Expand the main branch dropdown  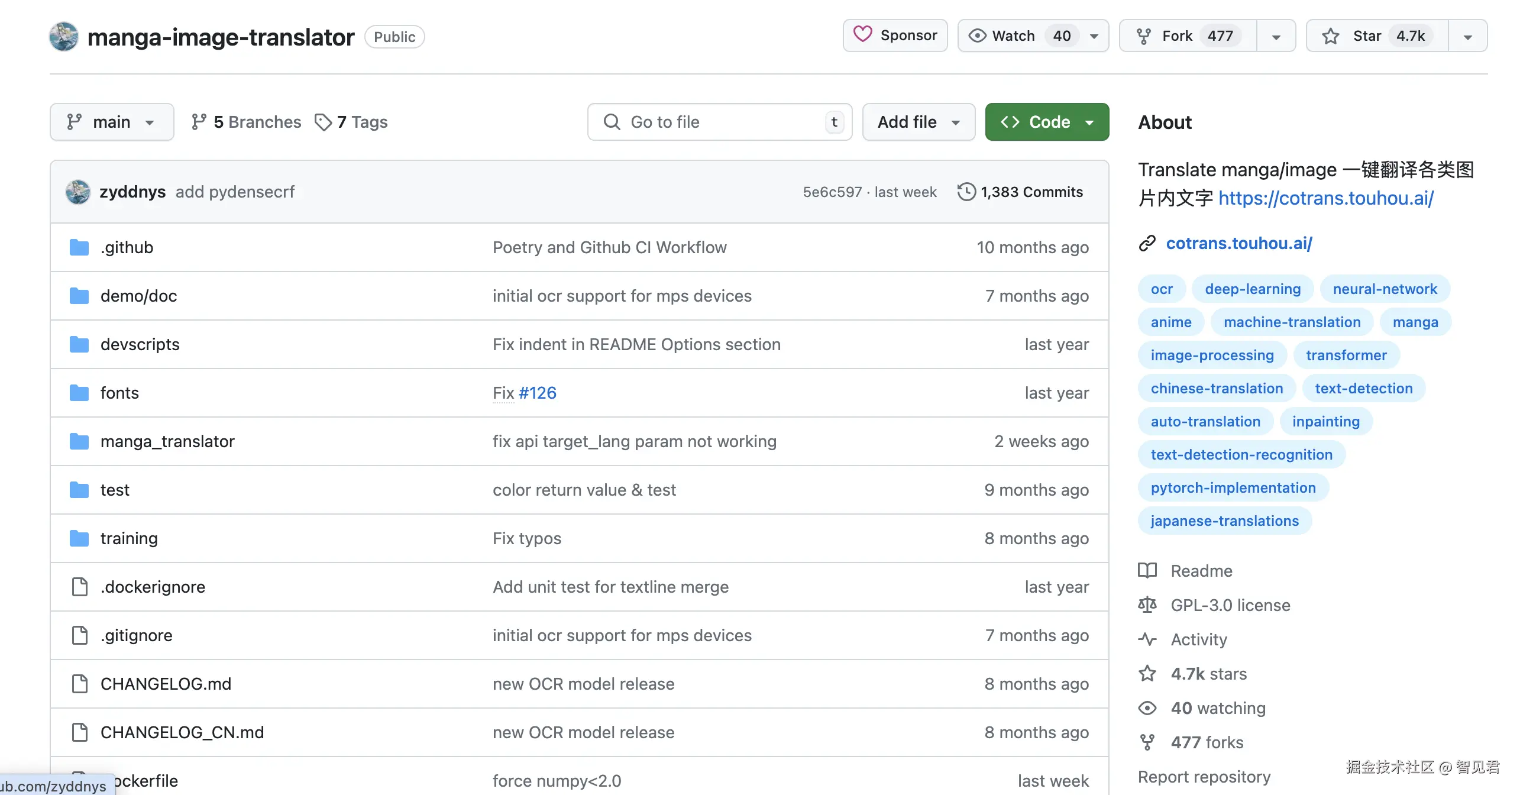coord(112,122)
